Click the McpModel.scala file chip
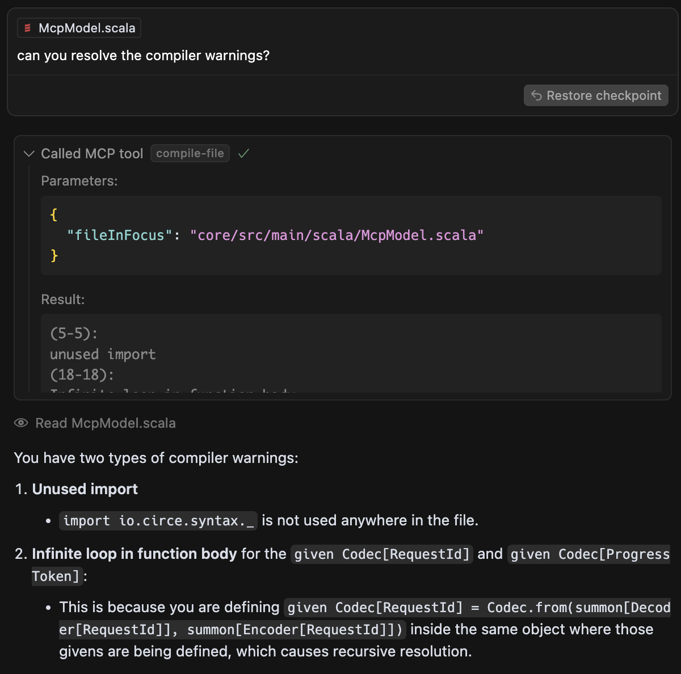The height and width of the screenshot is (674, 681). [x=79, y=28]
